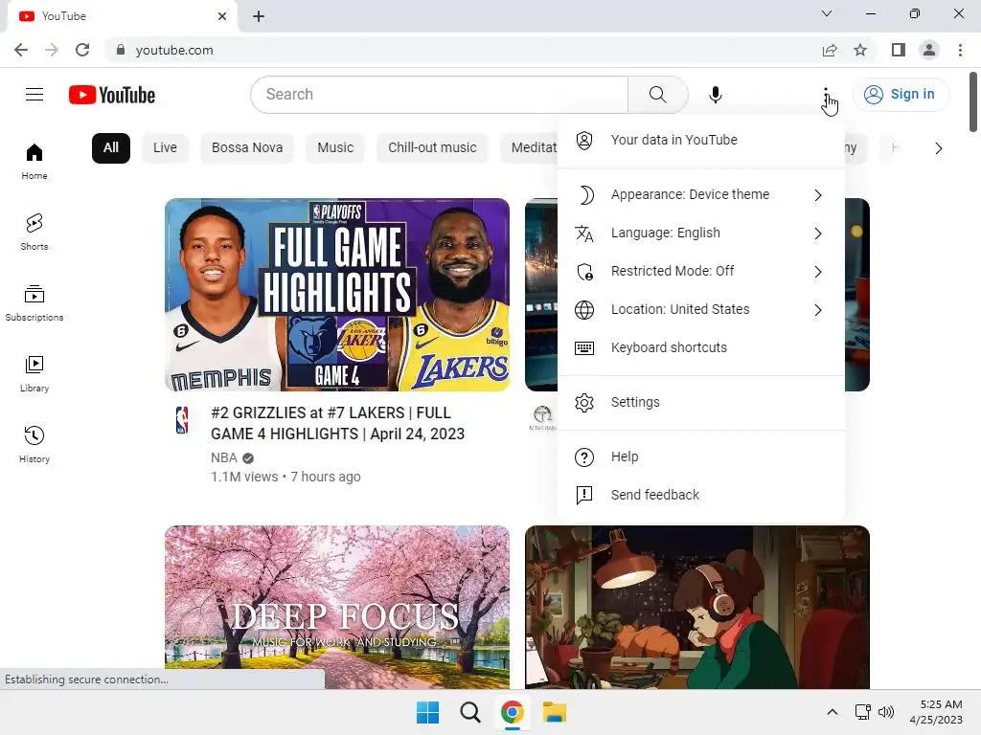
Task: Select Your data in YouTube
Action: pyautogui.click(x=700, y=140)
